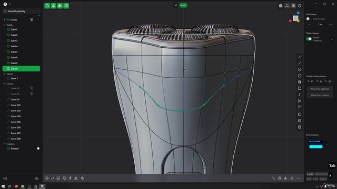
Task: Select the Spiral curve tool
Action: 300,94
